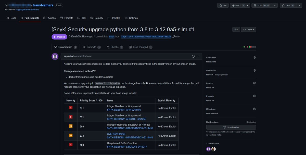Click the critical severity icon in APRUTIL-3261250 row
Screen dimensions: 306x155
(71, 117)
